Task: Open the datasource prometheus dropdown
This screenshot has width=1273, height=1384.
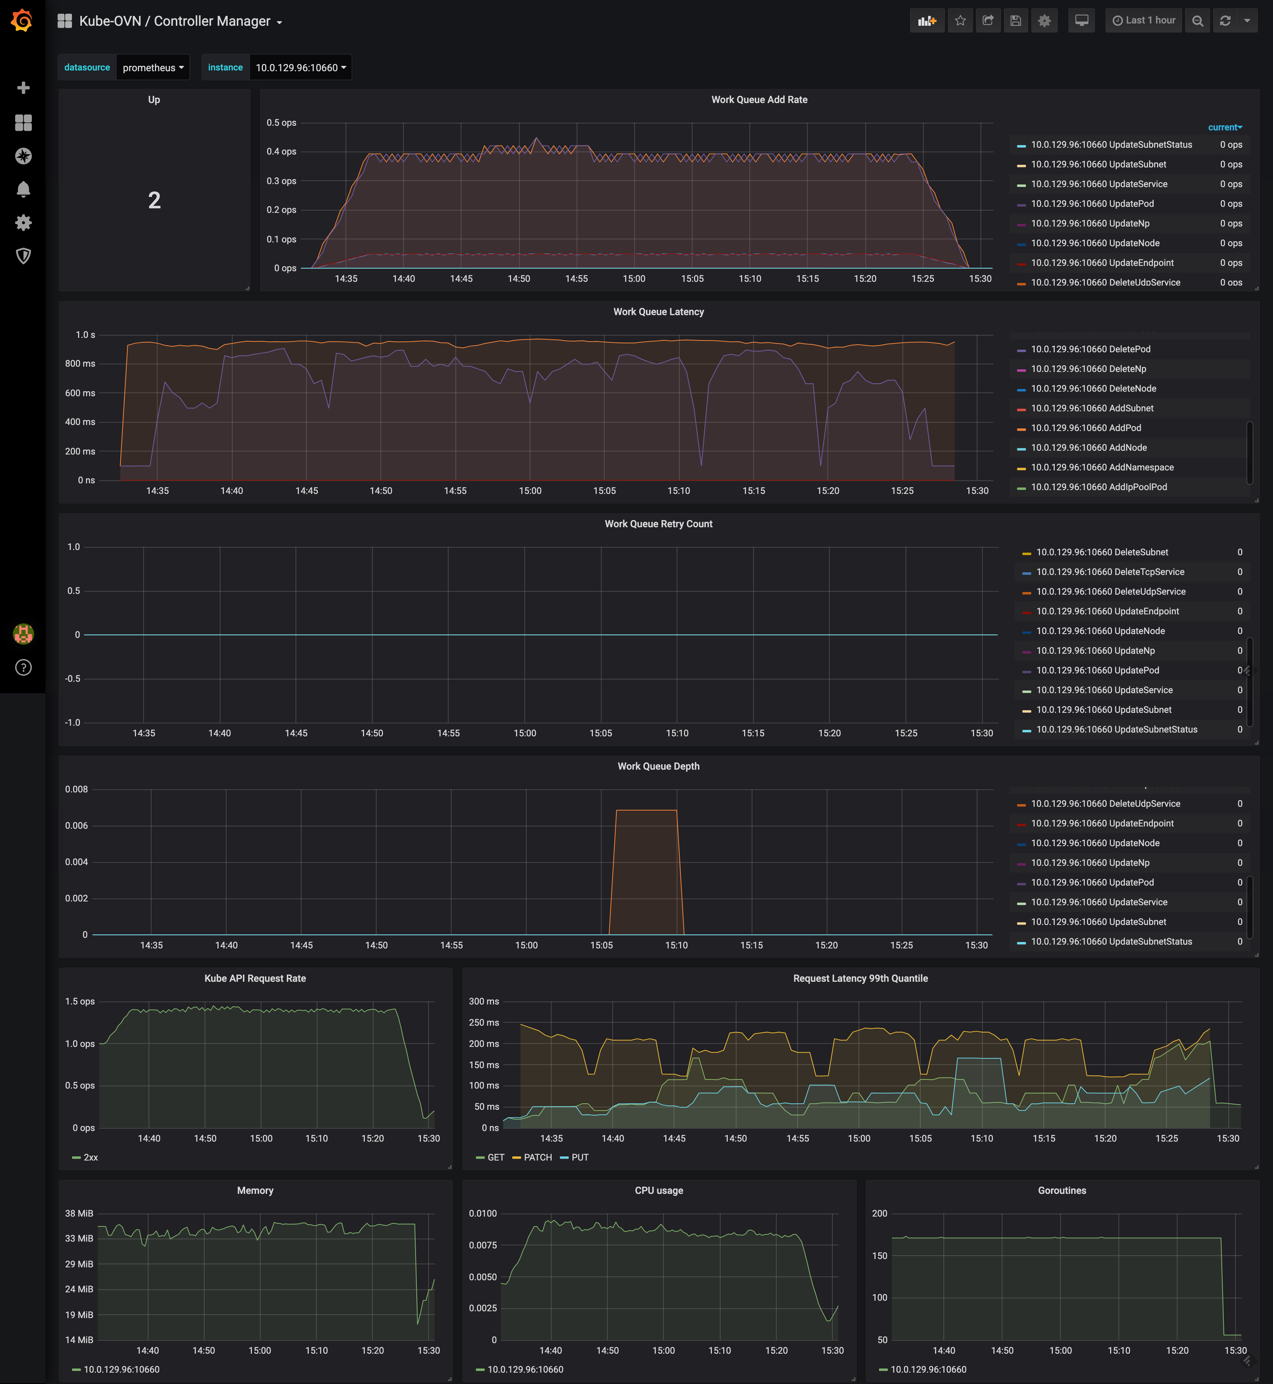Action: pos(153,67)
